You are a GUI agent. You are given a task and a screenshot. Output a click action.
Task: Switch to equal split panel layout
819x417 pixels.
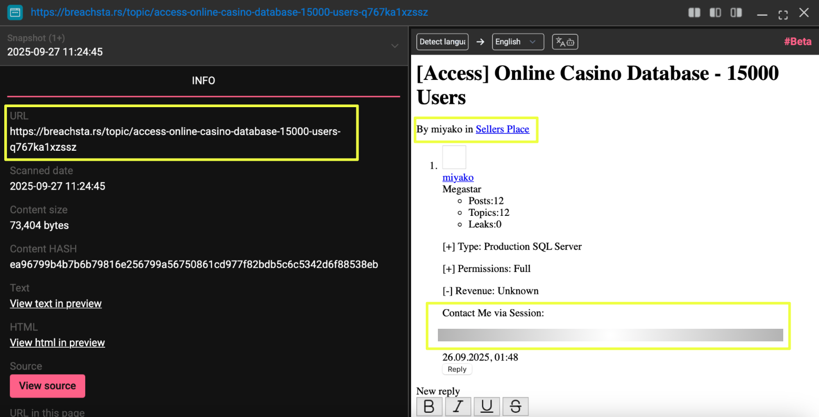[x=694, y=13]
